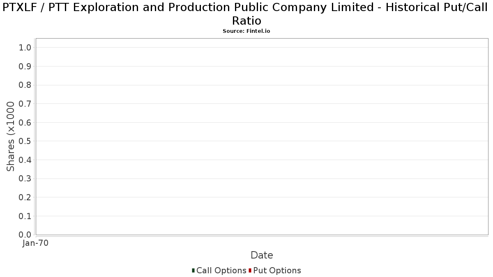Viewport: 493px width, 277px height.
Task: Select the 0.3 y-axis tick label
Action: 25,179
